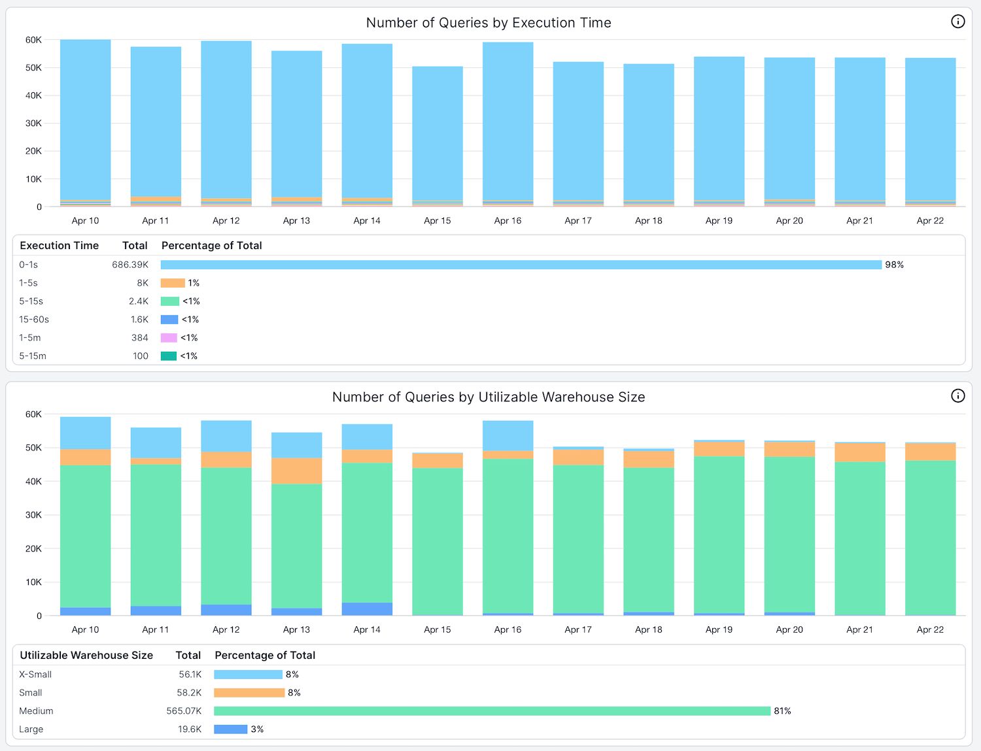981x751 pixels.
Task: Click the "81%" label beside the Medium bar
Action: pyautogui.click(x=783, y=711)
